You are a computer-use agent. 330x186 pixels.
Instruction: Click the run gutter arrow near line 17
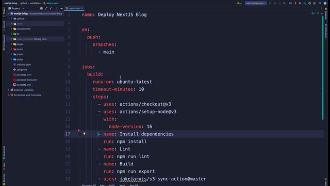click(79, 130)
